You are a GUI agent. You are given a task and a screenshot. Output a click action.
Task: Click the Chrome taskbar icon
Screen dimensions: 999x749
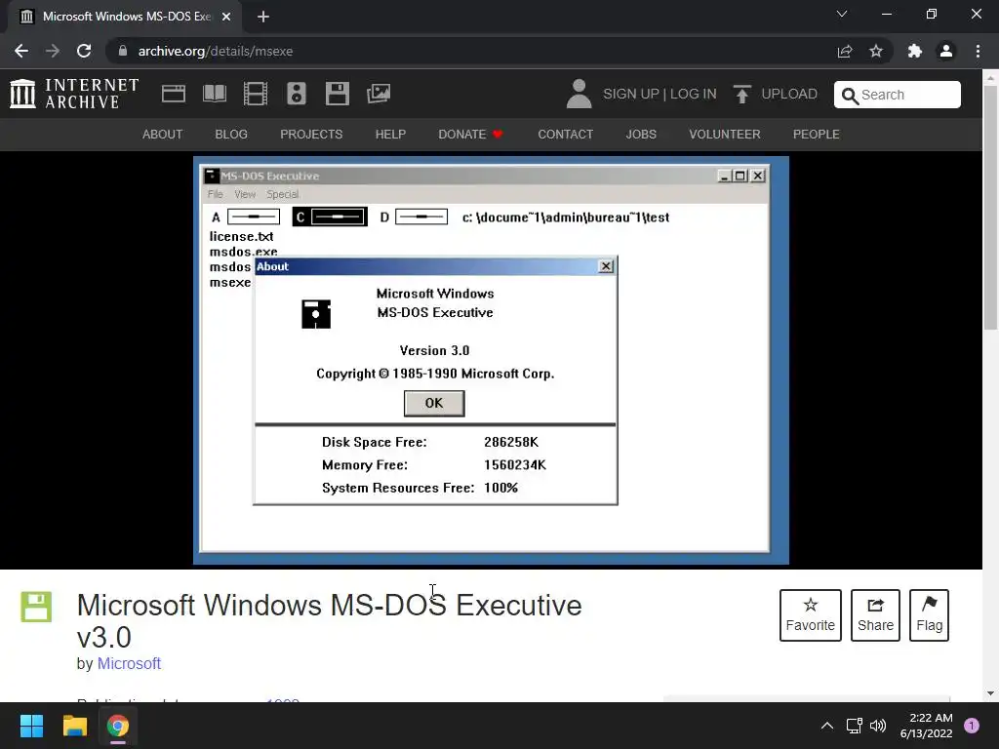click(118, 726)
